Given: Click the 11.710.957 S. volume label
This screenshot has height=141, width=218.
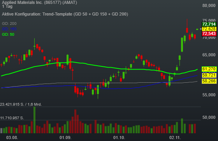Looking at the screenshot, I should click(x=12, y=118).
